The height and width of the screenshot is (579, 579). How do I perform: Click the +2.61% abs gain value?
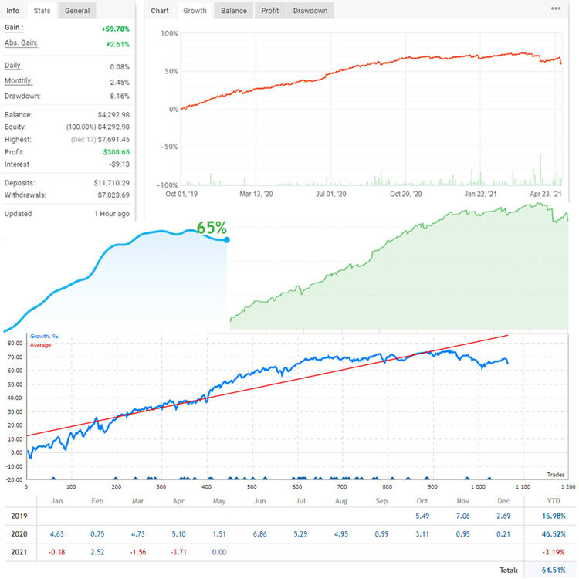(118, 44)
